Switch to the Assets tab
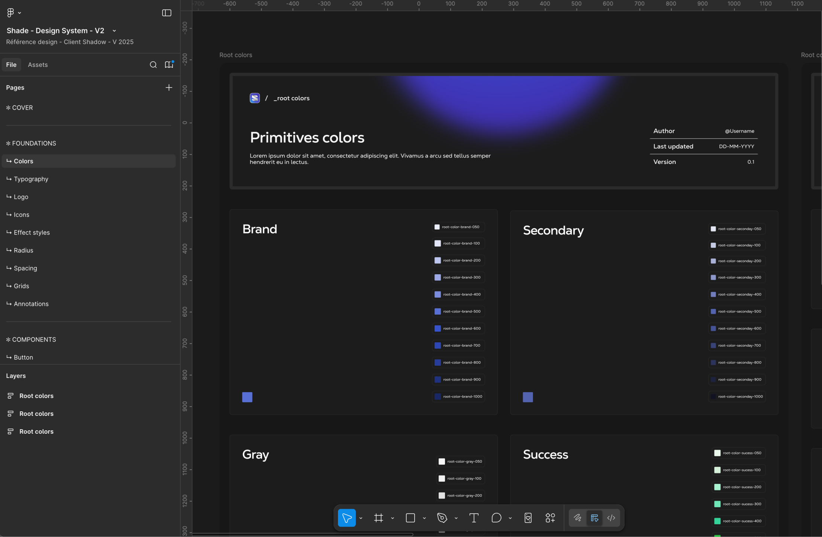822x537 pixels. click(x=38, y=65)
